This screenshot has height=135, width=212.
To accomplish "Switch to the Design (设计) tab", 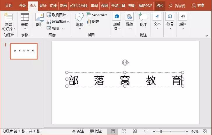I will click(x=43, y=6).
